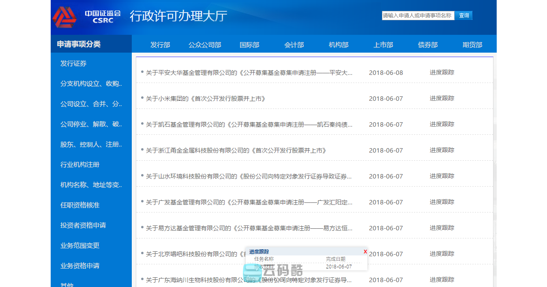547x287 pixels.
Task: Click 进度跟踪 for the 平安大华基金 entry
Action: tap(442, 72)
